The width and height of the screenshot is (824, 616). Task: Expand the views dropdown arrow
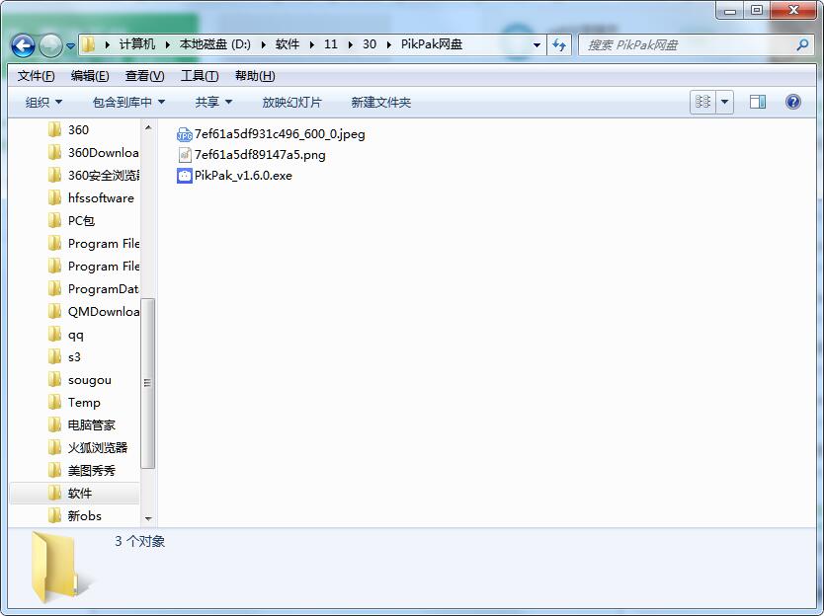(724, 102)
